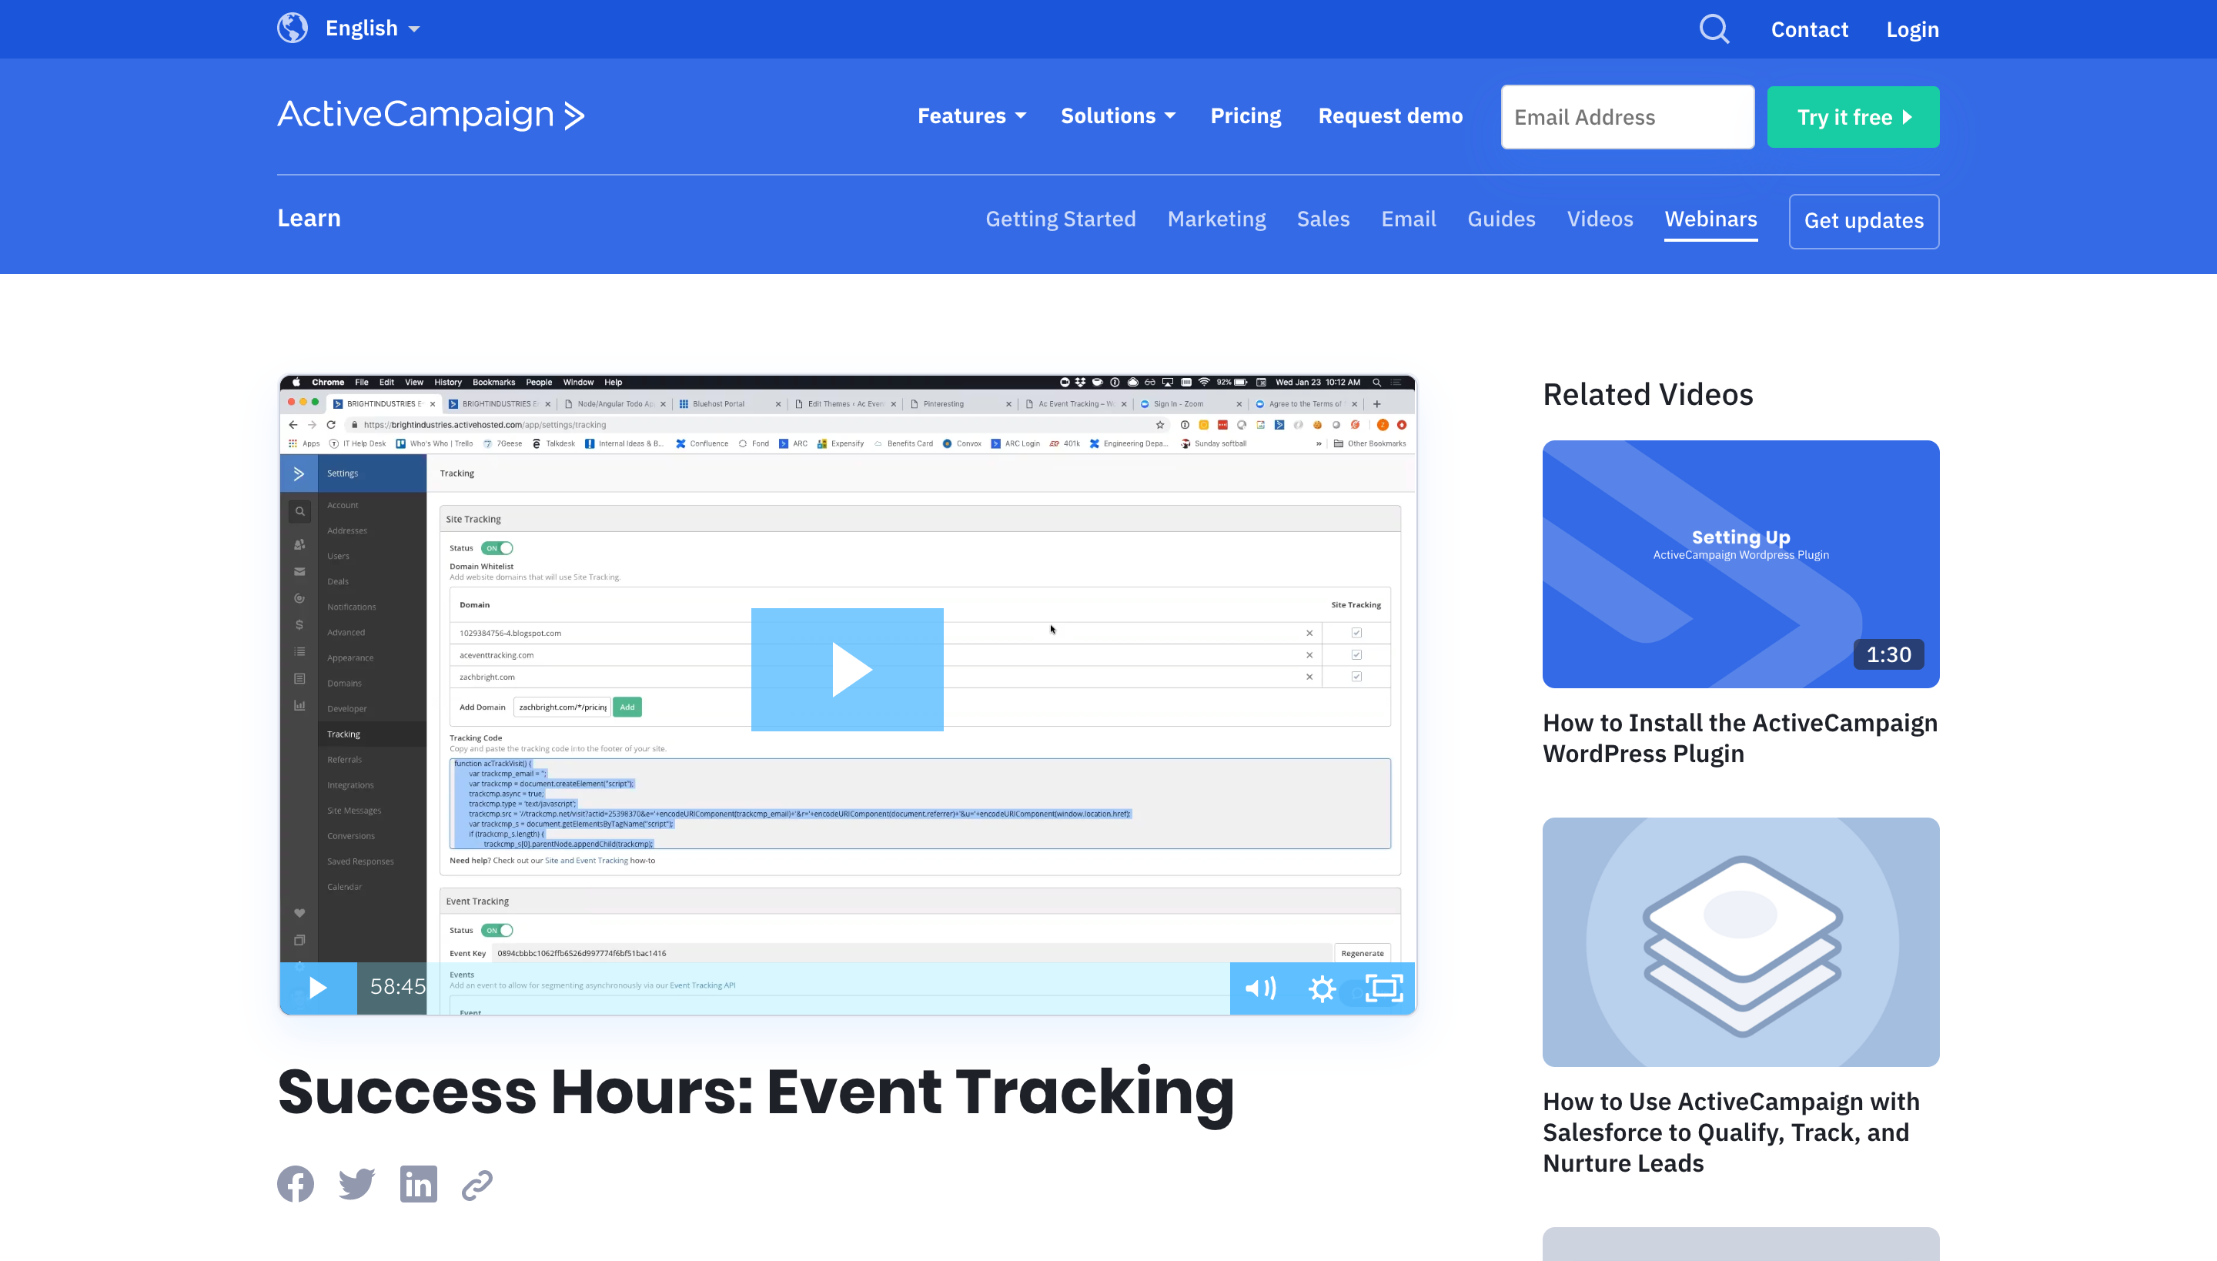Screen dimensions: 2217x1261
Task: Open the Pricing page
Action: pos(1246,116)
